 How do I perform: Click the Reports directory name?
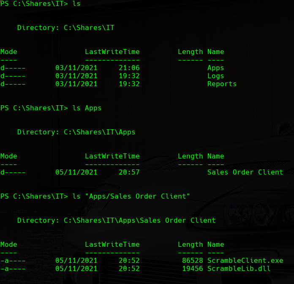(222, 84)
